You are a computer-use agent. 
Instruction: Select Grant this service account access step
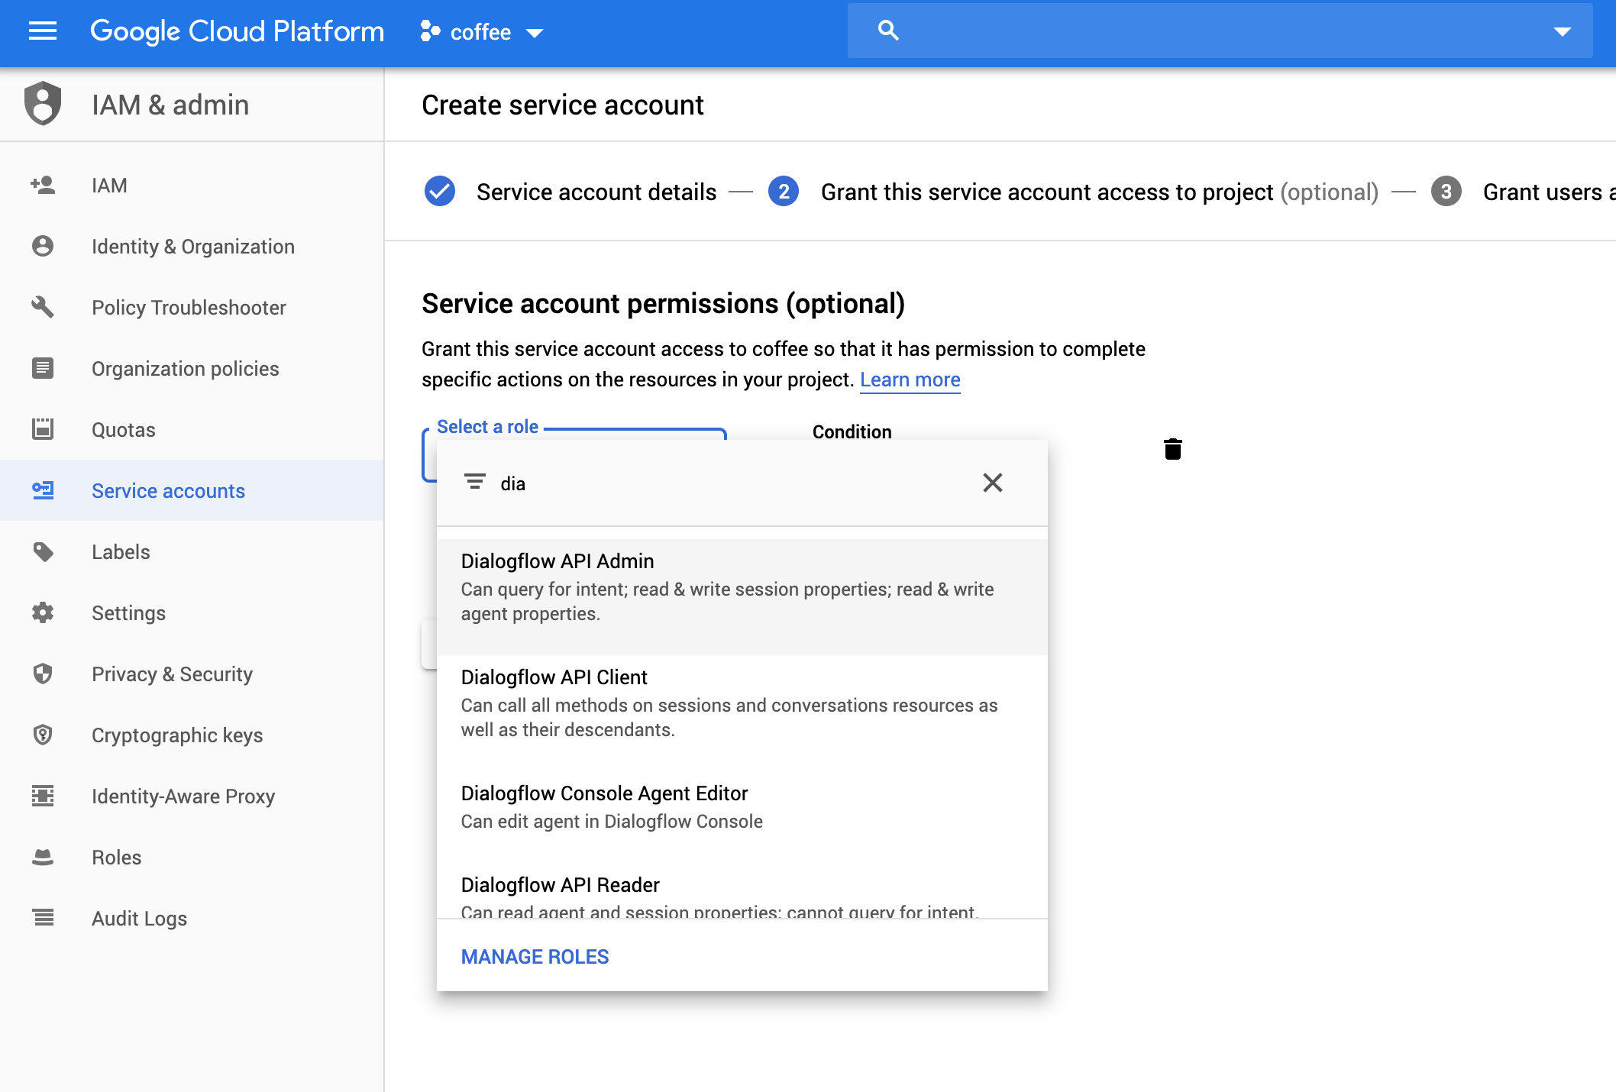pos(1100,192)
